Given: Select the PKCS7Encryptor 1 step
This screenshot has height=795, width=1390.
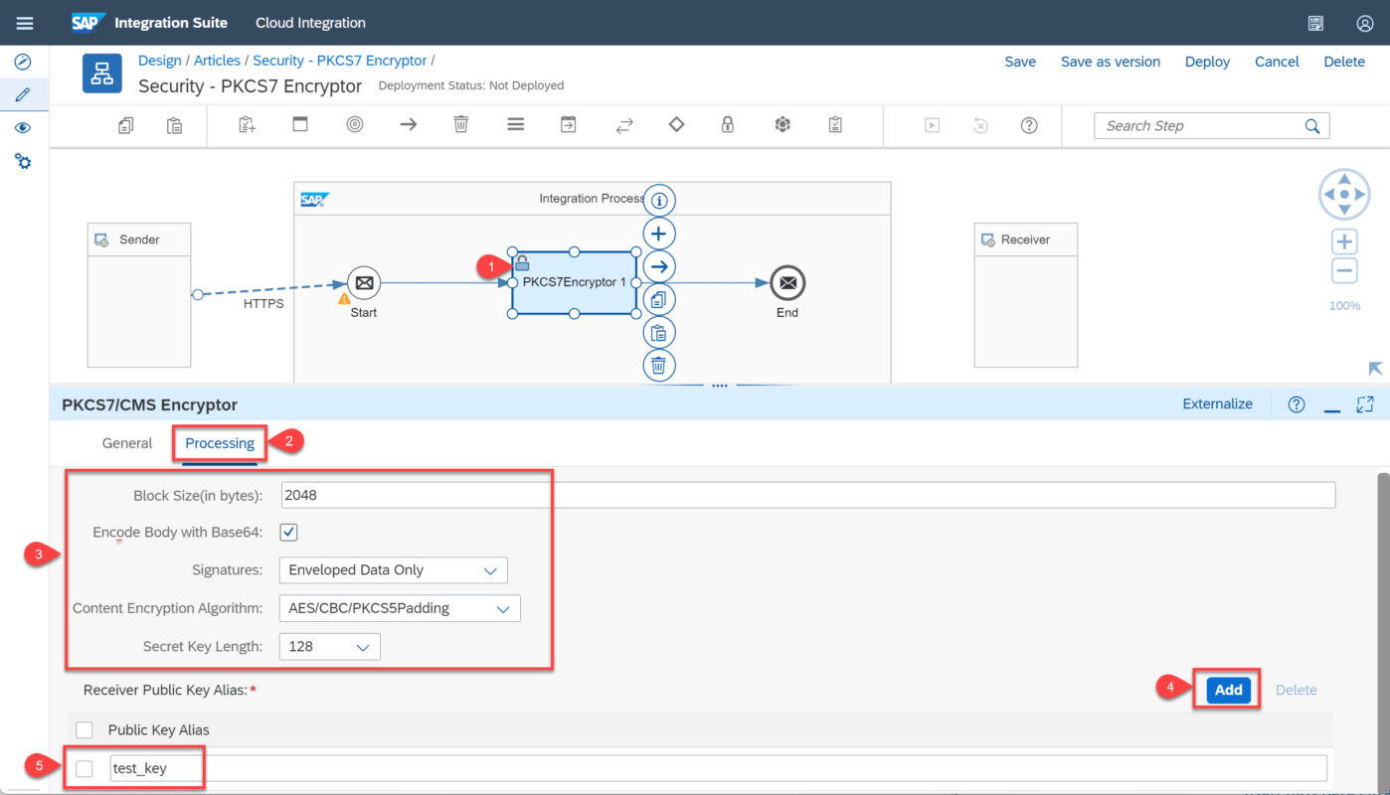Looking at the screenshot, I should [x=574, y=283].
